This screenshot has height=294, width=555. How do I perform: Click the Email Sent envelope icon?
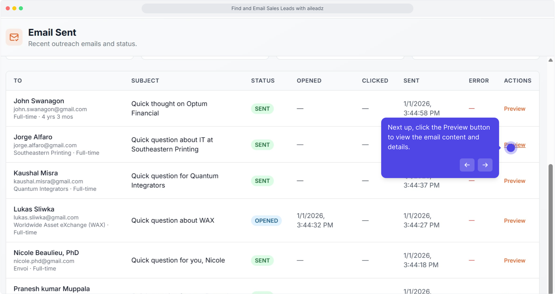pyautogui.click(x=14, y=37)
